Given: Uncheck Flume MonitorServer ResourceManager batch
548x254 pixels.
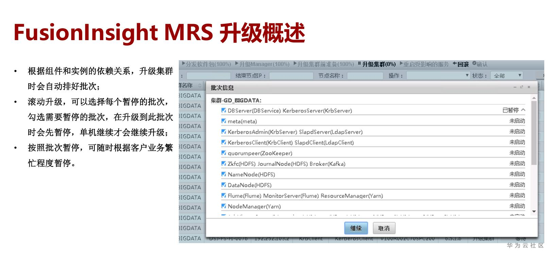Looking at the screenshot, I should [224, 196].
